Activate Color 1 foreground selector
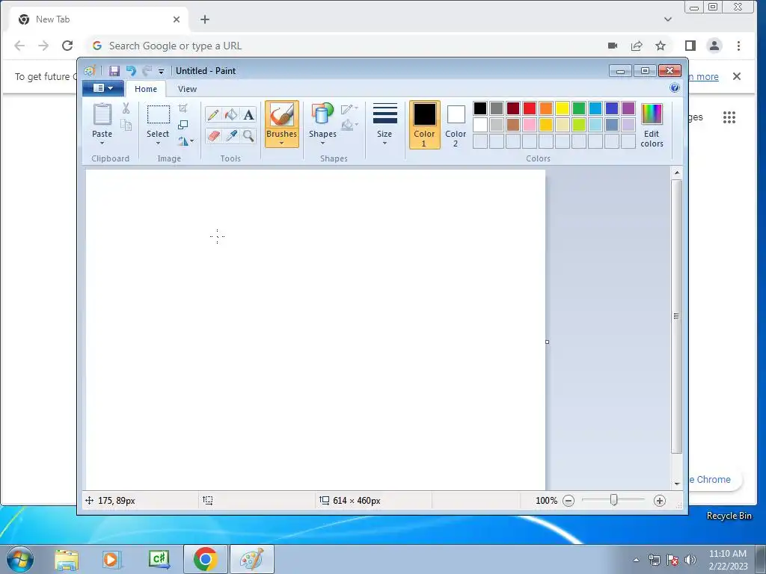Viewport: 766px width, 574px height. coord(425,125)
